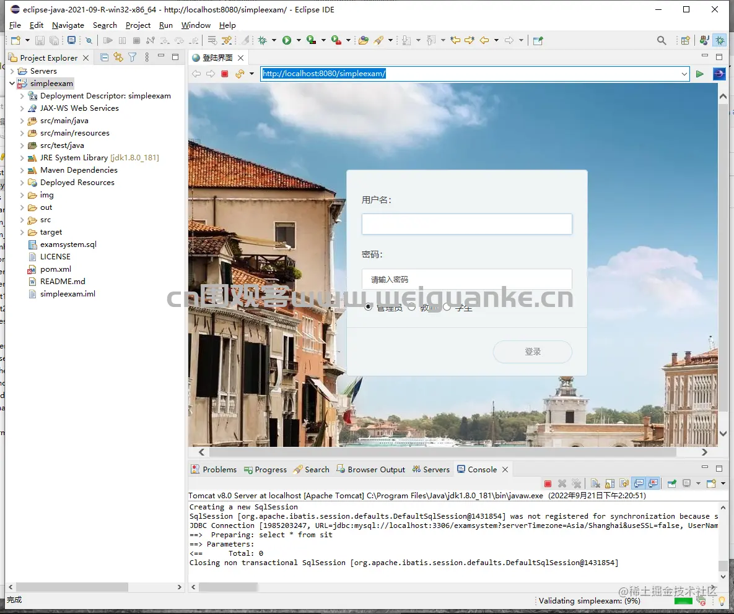Viewport: 734px width, 614px height.
Task: Click the Clear Console icon
Action: click(595, 483)
